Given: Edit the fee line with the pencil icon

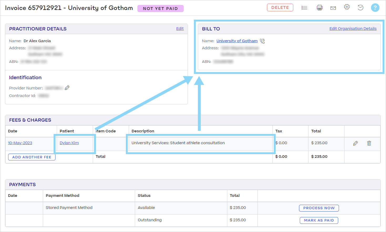Looking at the screenshot, I should coord(356,143).
